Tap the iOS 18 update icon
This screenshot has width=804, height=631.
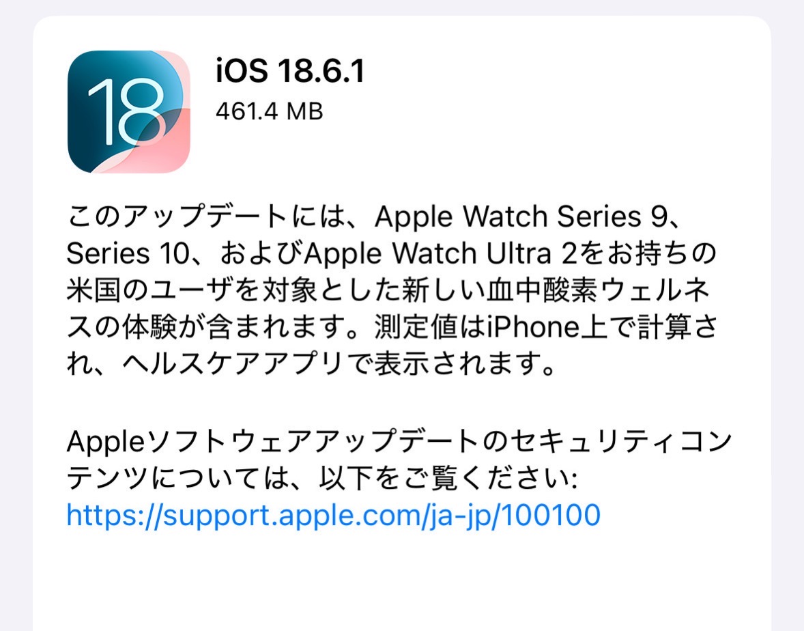129,112
